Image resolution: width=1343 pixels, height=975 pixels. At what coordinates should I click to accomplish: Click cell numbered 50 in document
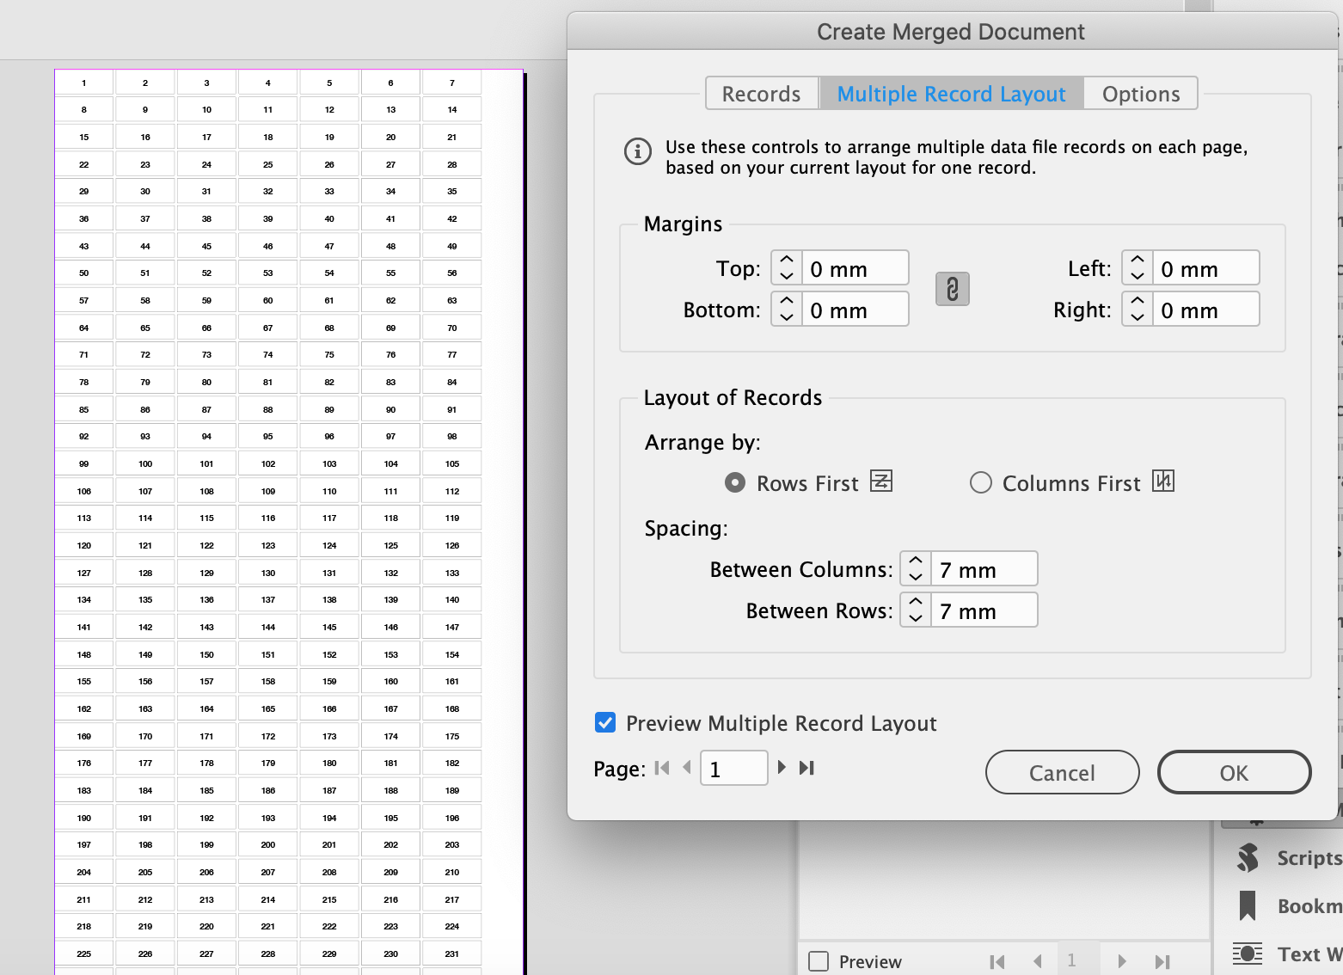coord(84,273)
